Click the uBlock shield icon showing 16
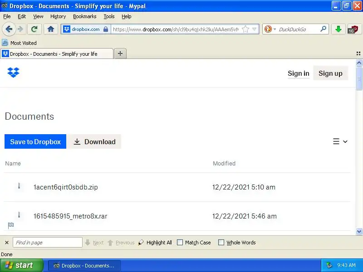363x272 pixels. pyautogui.click(x=353, y=29)
